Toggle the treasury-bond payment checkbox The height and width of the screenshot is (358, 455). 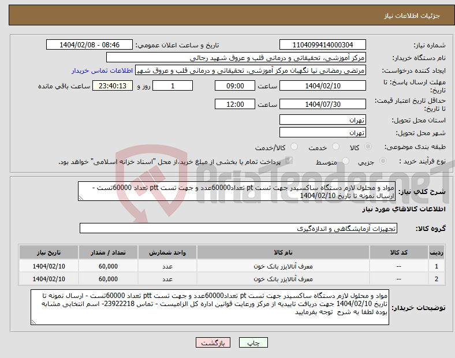pos(289,161)
